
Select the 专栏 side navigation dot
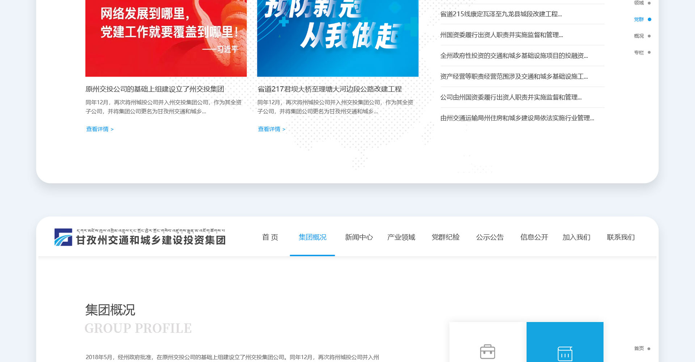pyautogui.click(x=649, y=52)
